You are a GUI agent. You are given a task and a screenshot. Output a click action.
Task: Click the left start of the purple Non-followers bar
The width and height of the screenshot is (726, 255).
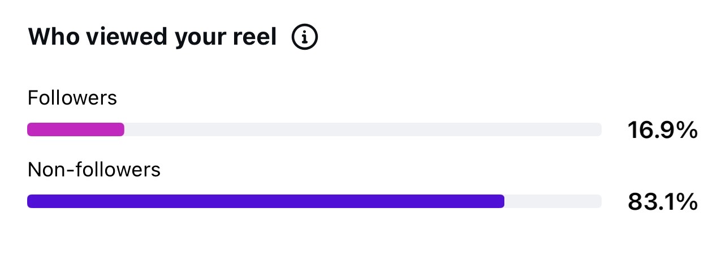tap(32, 201)
